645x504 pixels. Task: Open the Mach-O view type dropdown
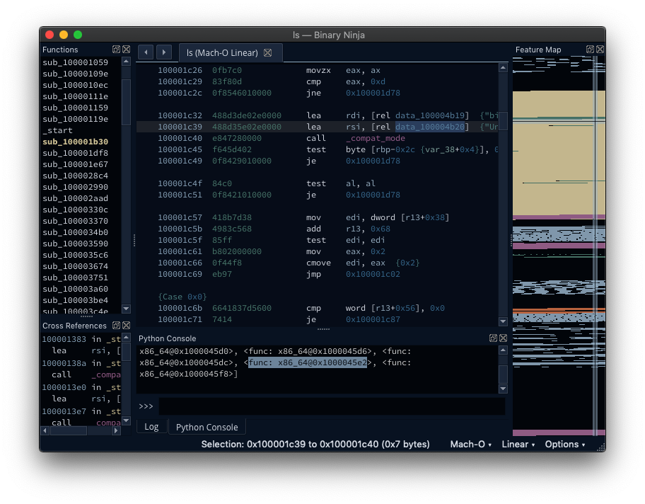click(470, 445)
